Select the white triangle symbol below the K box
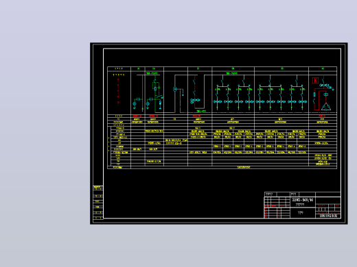The height and width of the screenshot is (267, 357). tap(326, 107)
